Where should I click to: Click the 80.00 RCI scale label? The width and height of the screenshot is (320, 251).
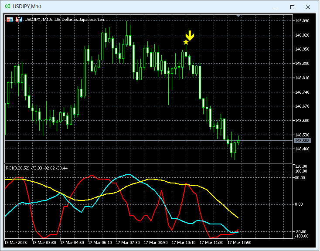tap(300, 178)
